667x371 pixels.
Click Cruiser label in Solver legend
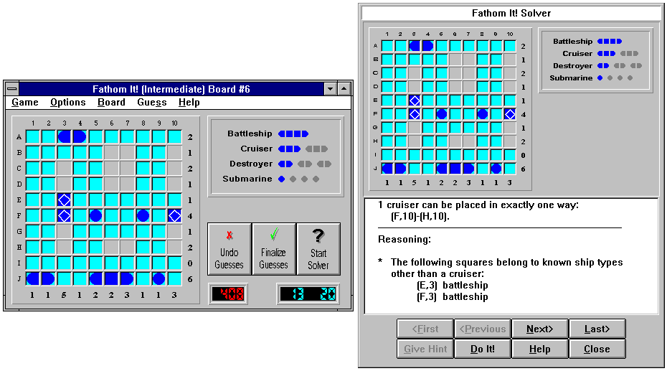tap(577, 54)
